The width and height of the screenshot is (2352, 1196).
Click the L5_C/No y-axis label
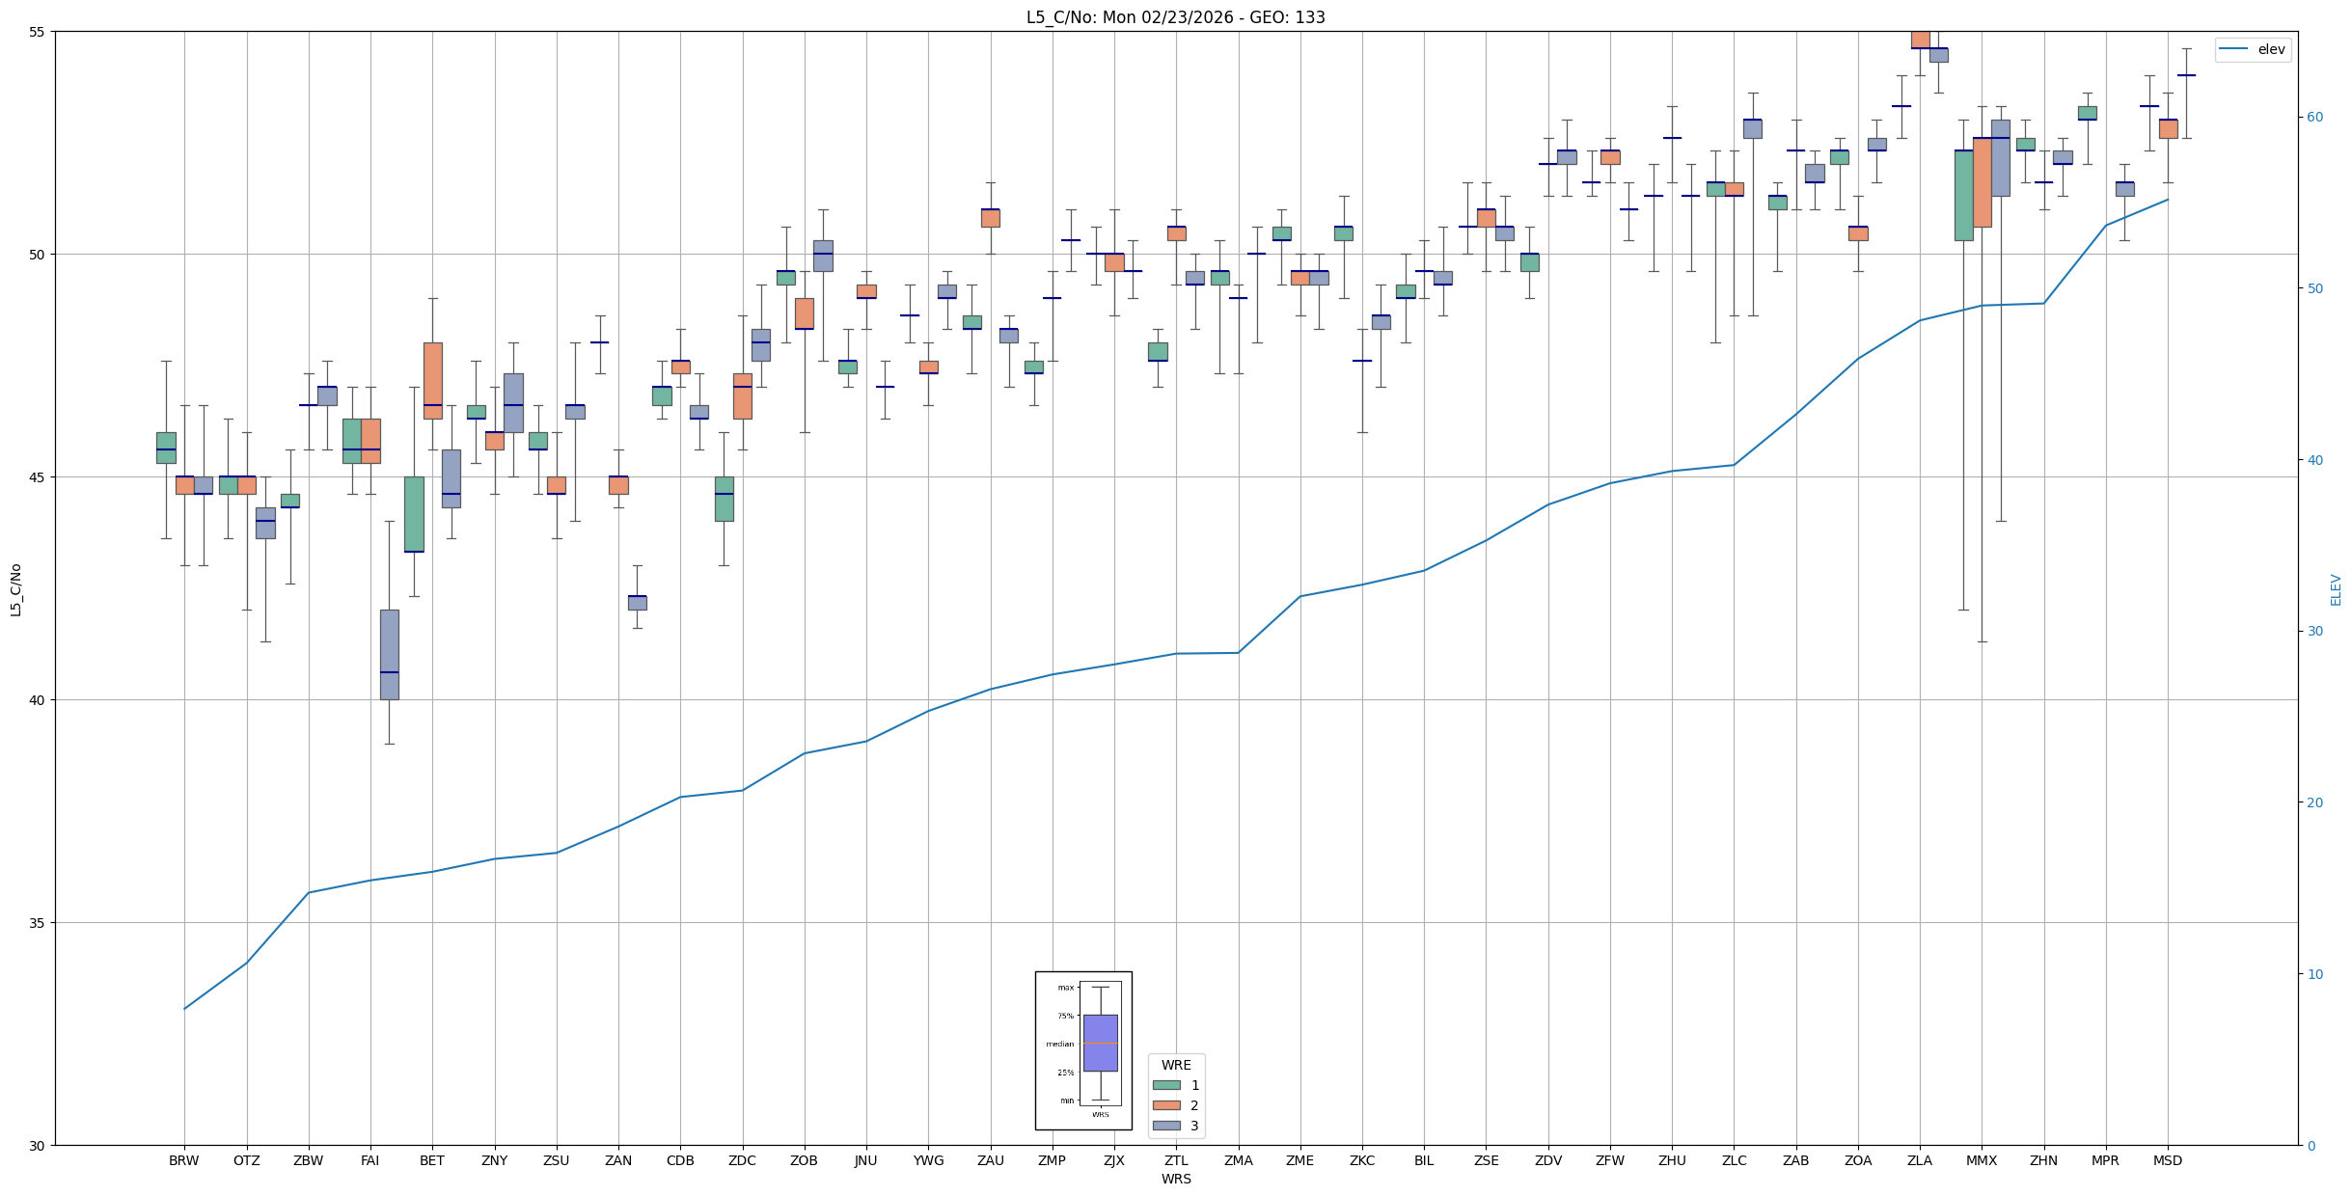(15, 589)
